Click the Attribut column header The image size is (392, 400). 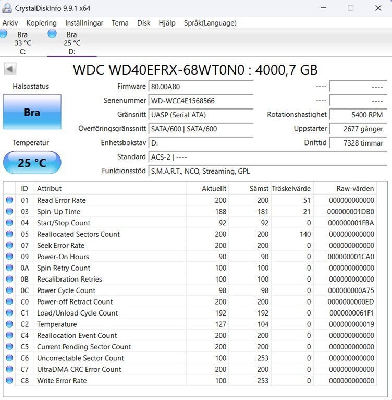tap(110, 188)
